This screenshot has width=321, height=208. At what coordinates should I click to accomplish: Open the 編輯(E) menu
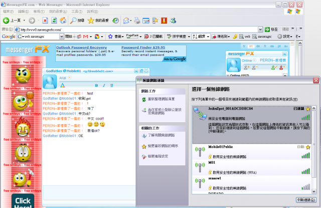(24, 11)
